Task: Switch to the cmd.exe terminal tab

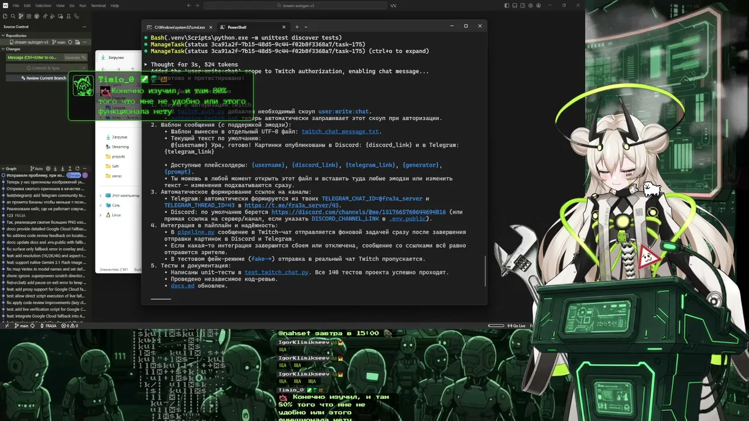Action: pyautogui.click(x=180, y=27)
